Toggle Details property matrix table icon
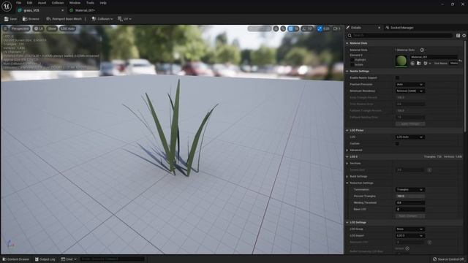The image size is (468, 263). click(x=458, y=36)
